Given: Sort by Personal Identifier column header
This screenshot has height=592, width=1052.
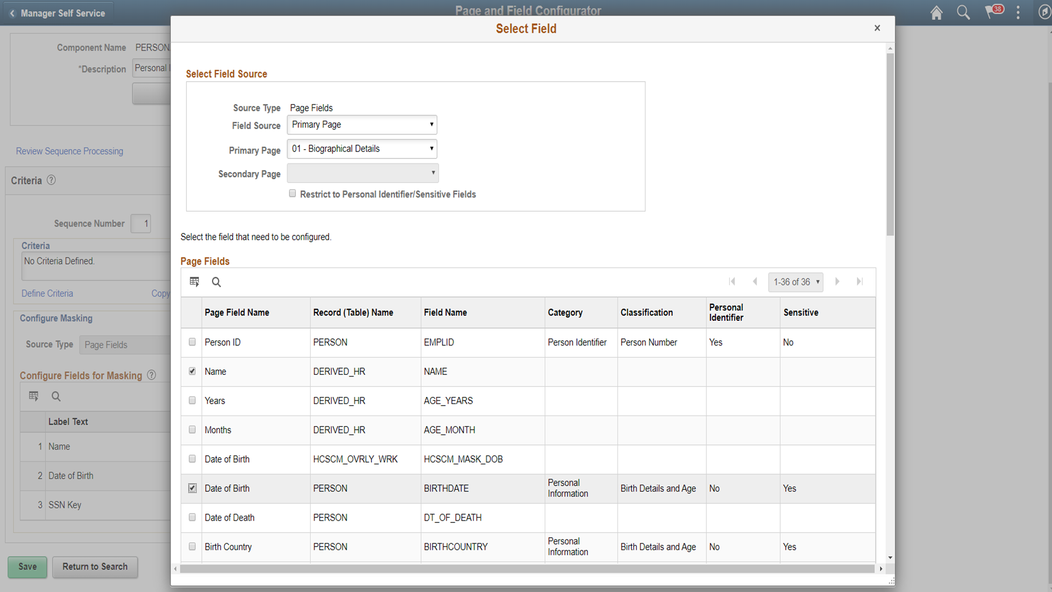Looking at the screenshot, I should (726, 312).
